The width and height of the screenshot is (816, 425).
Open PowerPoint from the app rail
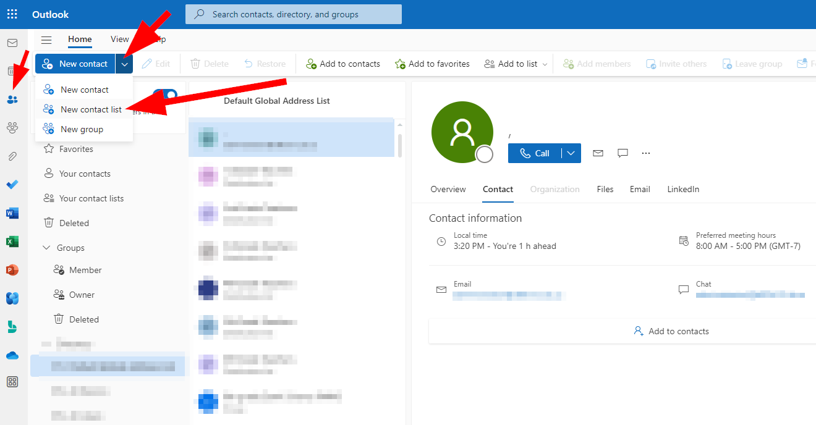[12, 270]
